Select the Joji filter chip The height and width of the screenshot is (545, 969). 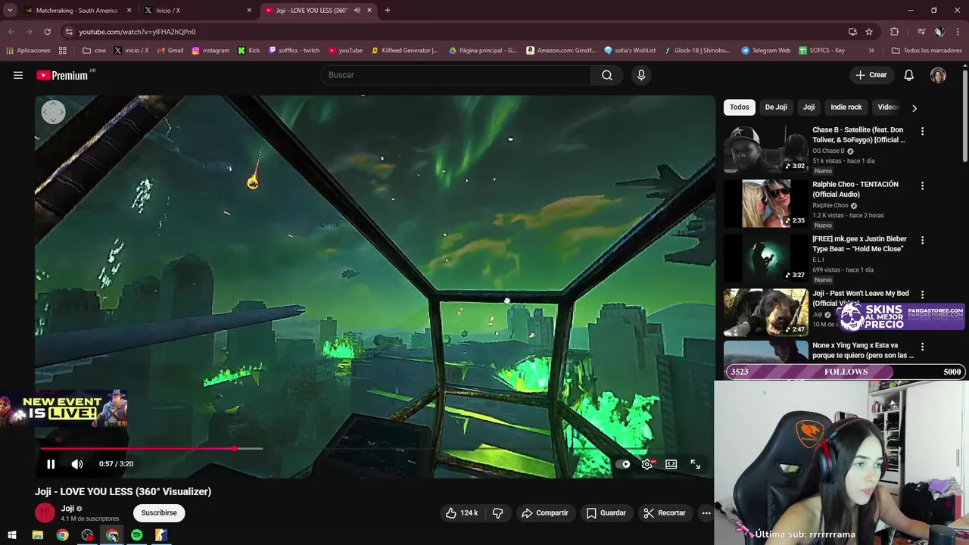pyautogui.click(x=809, y=107)
